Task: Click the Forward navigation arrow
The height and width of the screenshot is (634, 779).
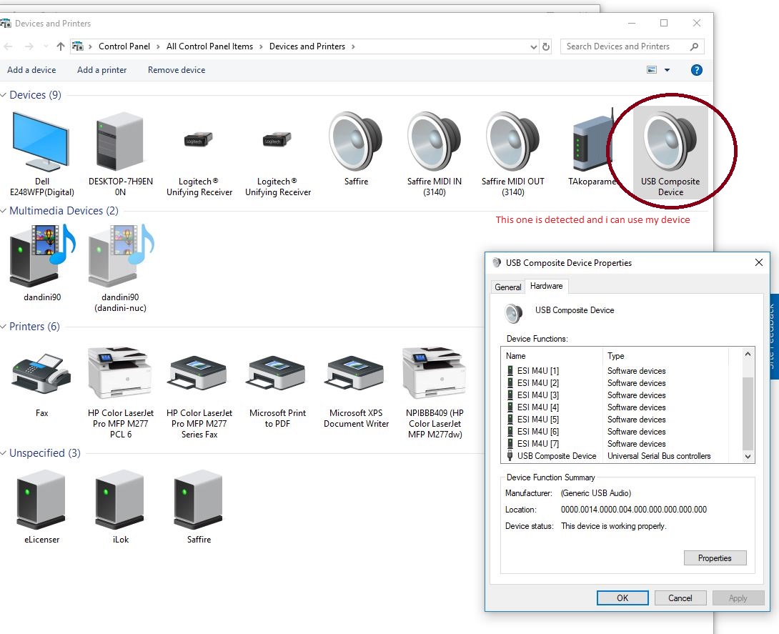Action: click(29, 46)
